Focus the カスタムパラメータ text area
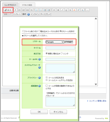 click(60, 68)
